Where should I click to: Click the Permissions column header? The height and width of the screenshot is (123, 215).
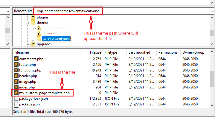tap(168, 52)
